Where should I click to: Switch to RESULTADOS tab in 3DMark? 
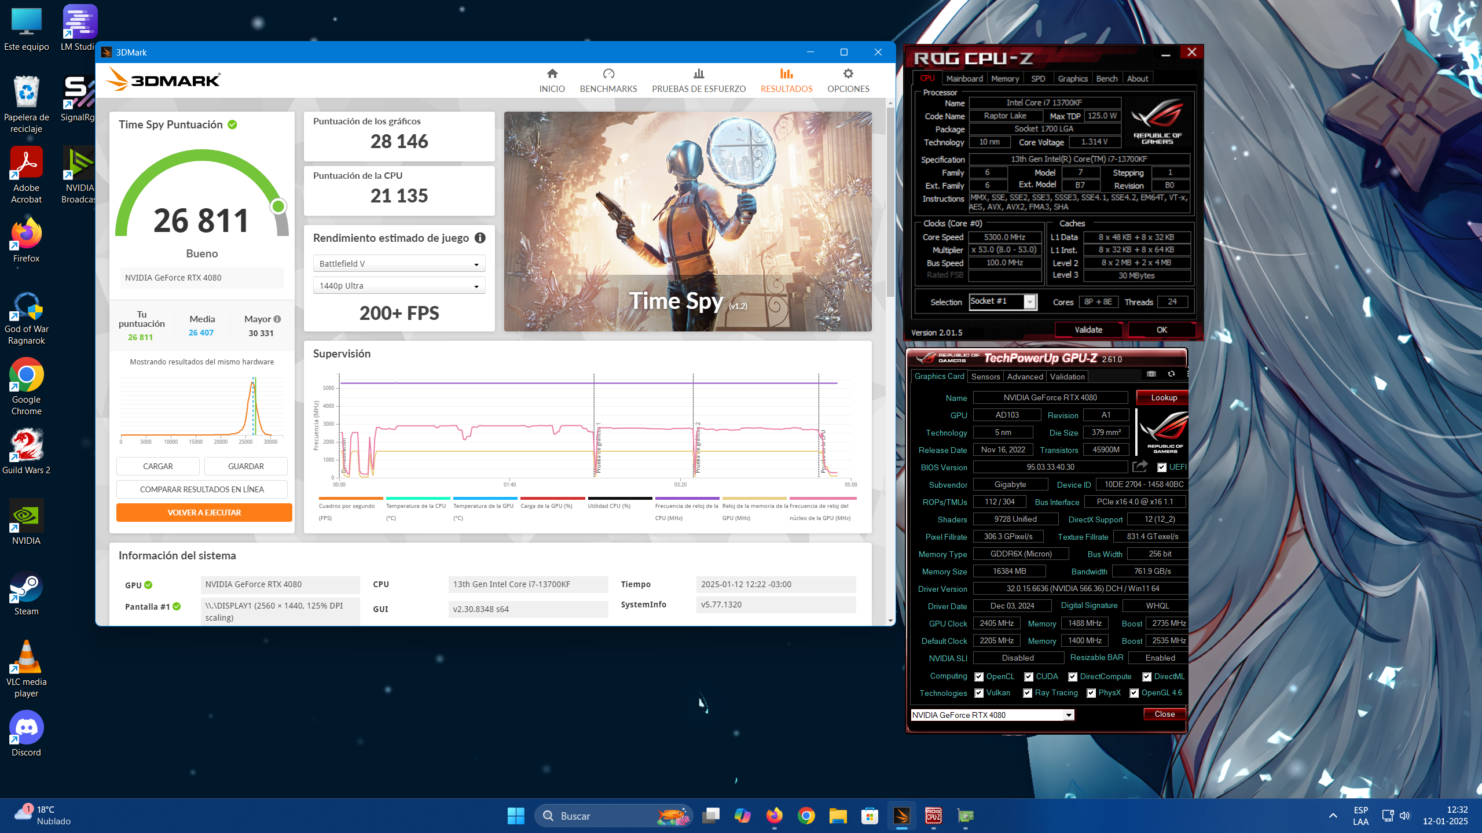tap(786, 80)
